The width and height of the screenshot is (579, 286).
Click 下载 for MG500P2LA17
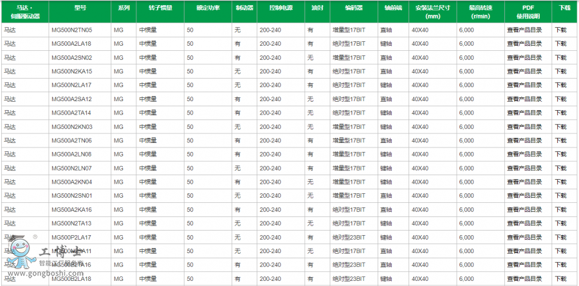[560, 237]
